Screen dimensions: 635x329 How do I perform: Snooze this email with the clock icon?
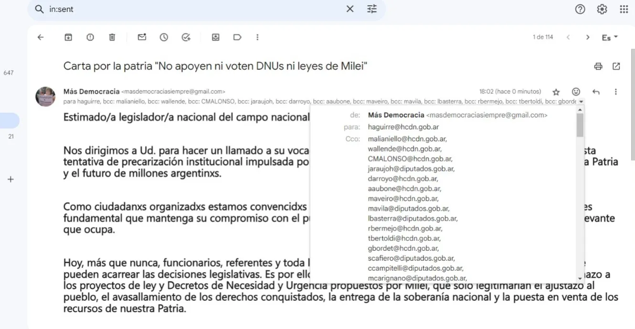pyautogui.click(x=164, y=37)
